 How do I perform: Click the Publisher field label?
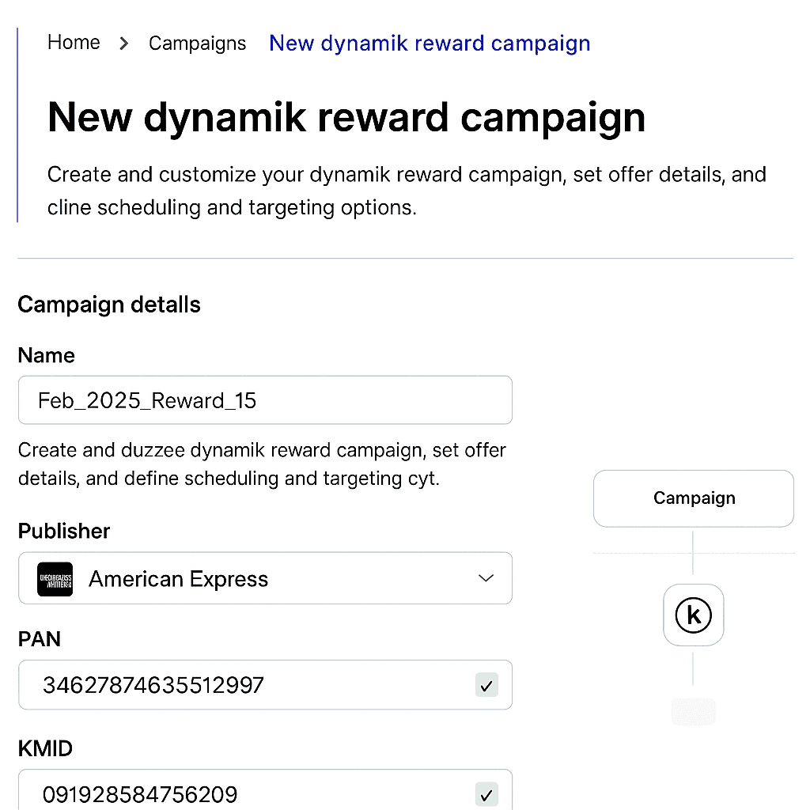pyautogui.click(x=64, y=531)
